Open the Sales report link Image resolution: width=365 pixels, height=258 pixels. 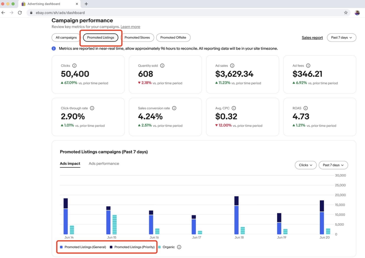(312, 38)
